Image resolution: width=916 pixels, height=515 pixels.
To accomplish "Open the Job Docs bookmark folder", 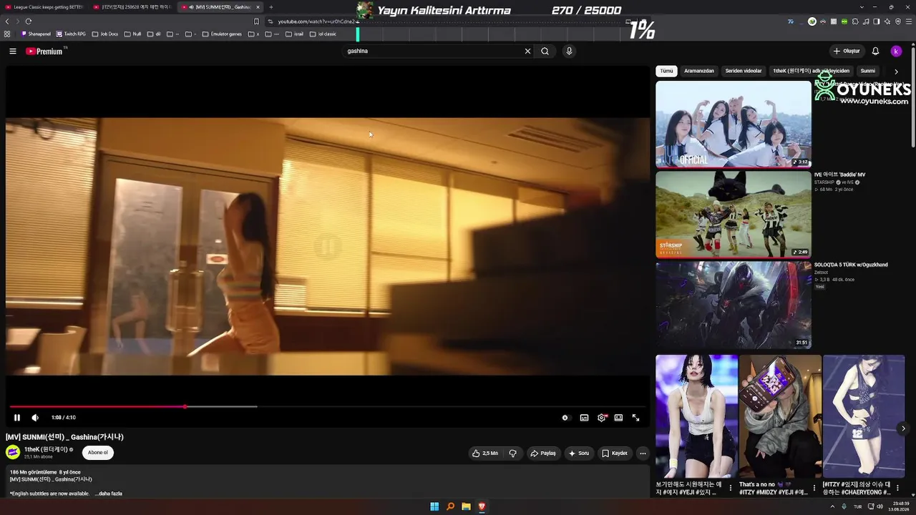I will tap(105, 34).
